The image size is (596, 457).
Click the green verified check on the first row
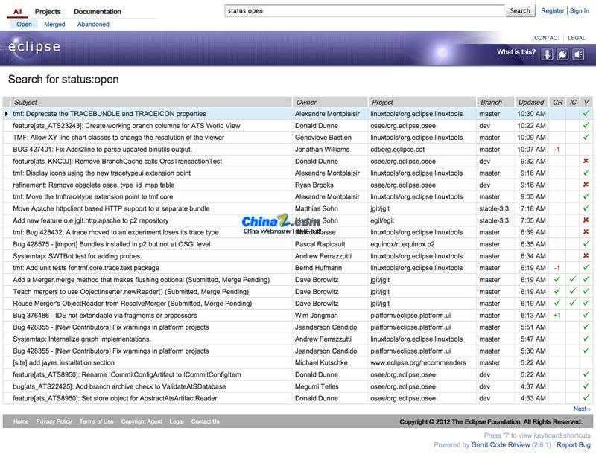pos(586,114)
